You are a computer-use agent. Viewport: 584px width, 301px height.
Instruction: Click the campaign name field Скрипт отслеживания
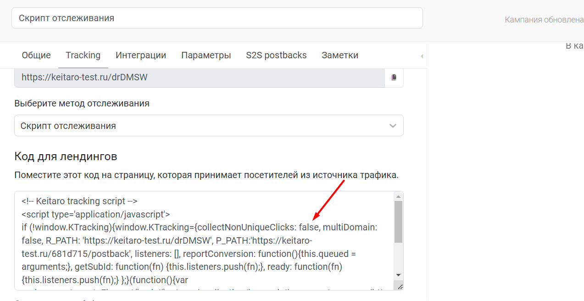click(x=217, y=18)
